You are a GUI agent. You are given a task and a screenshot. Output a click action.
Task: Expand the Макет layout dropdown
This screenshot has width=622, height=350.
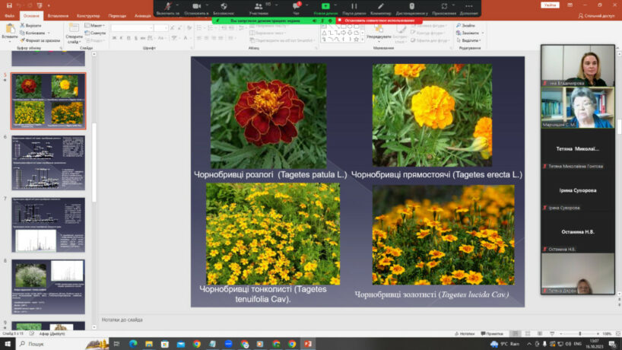point(97,25)
